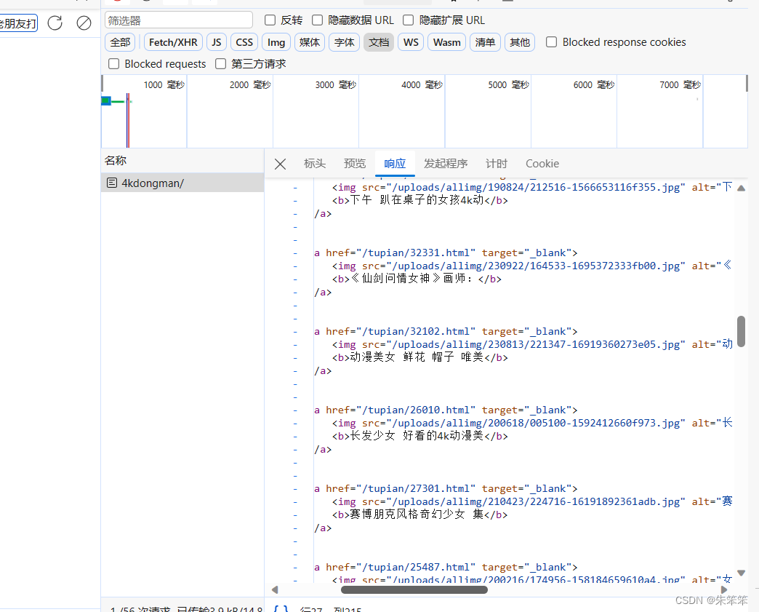Filter requests by CSS type
Image resolution: width=759 pixels, height=612 pixels.
tap(244, 41)
